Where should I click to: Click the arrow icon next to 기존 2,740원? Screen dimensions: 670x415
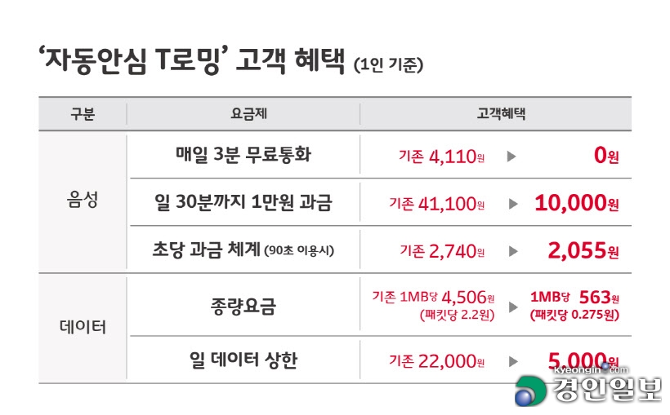click(x=513, y=251)
